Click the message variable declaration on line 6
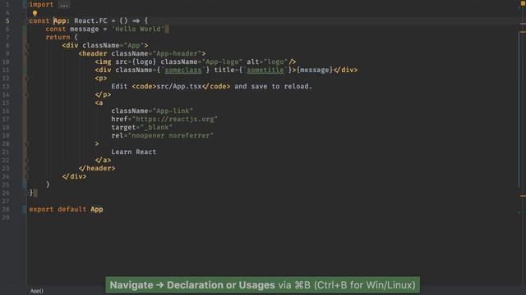Screen dimensions: 526x295 coord(84,29)
